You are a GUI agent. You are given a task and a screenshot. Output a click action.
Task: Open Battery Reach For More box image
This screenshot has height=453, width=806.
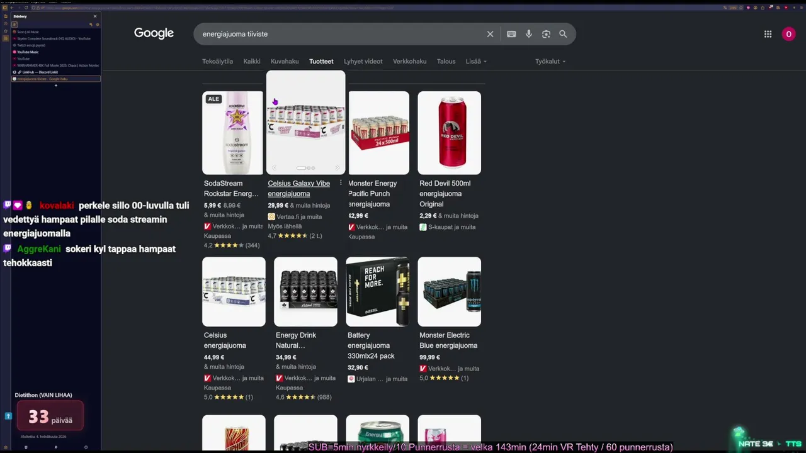pos(378,291)
